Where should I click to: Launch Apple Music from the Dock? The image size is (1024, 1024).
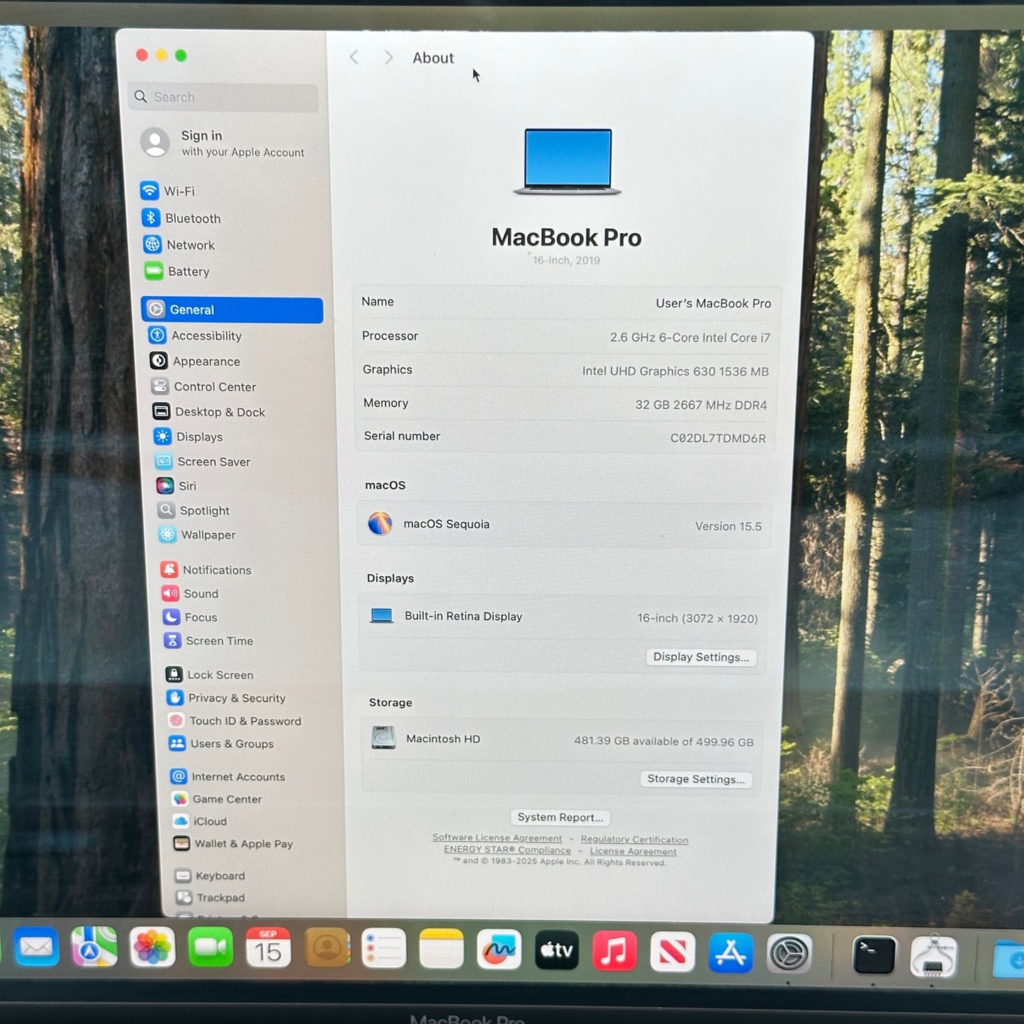[614, 950]
